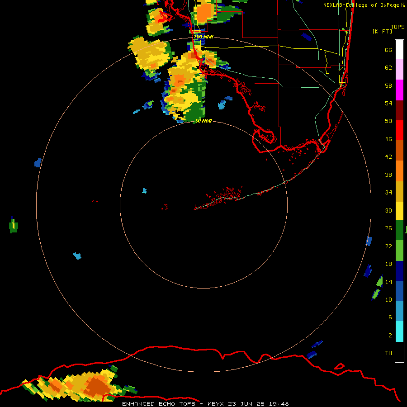
Task: Click the black TH legend swatch
Action: tap(399, 352)
